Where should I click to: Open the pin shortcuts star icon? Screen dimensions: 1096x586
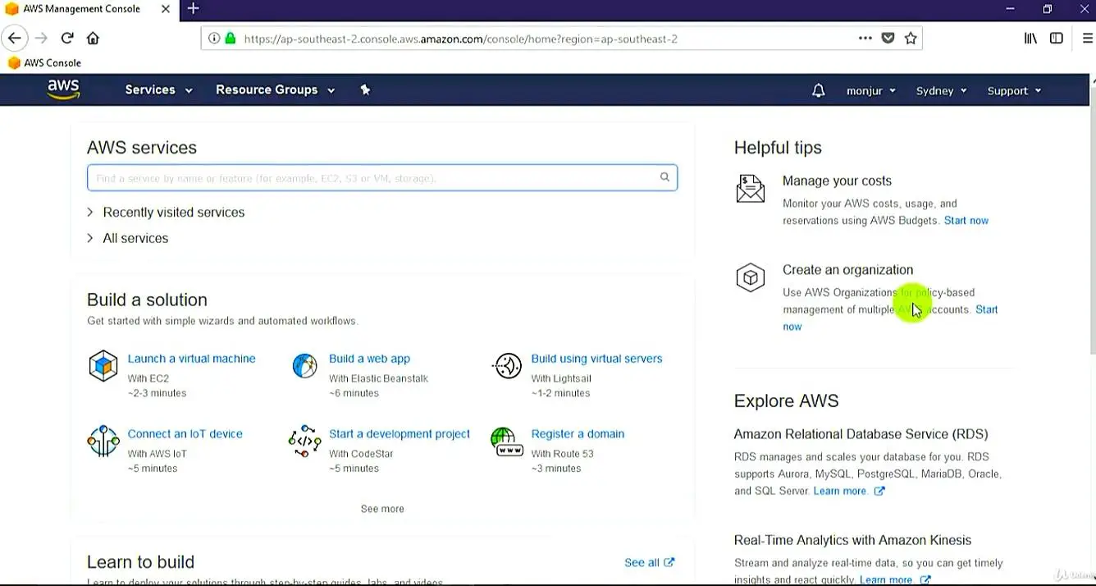(365, 89)
